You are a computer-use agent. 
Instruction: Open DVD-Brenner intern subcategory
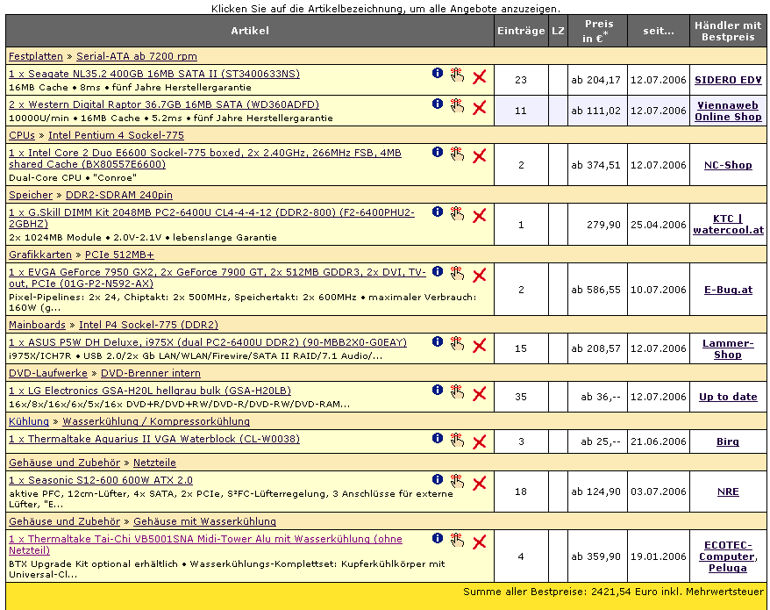151,373
